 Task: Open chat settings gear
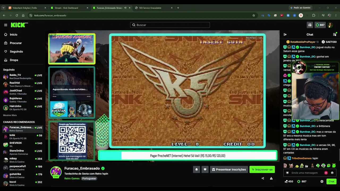(x=322, y=181)
